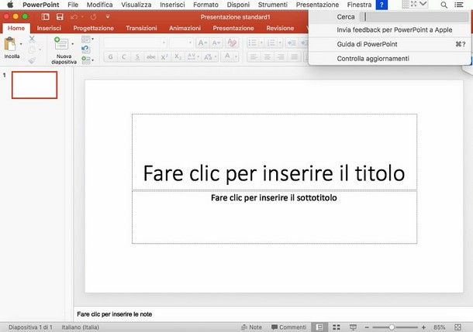Click zoom out minus button
The height and width of the screenshot is (332, 473).
pyautogui.click(x=367, y=327)
